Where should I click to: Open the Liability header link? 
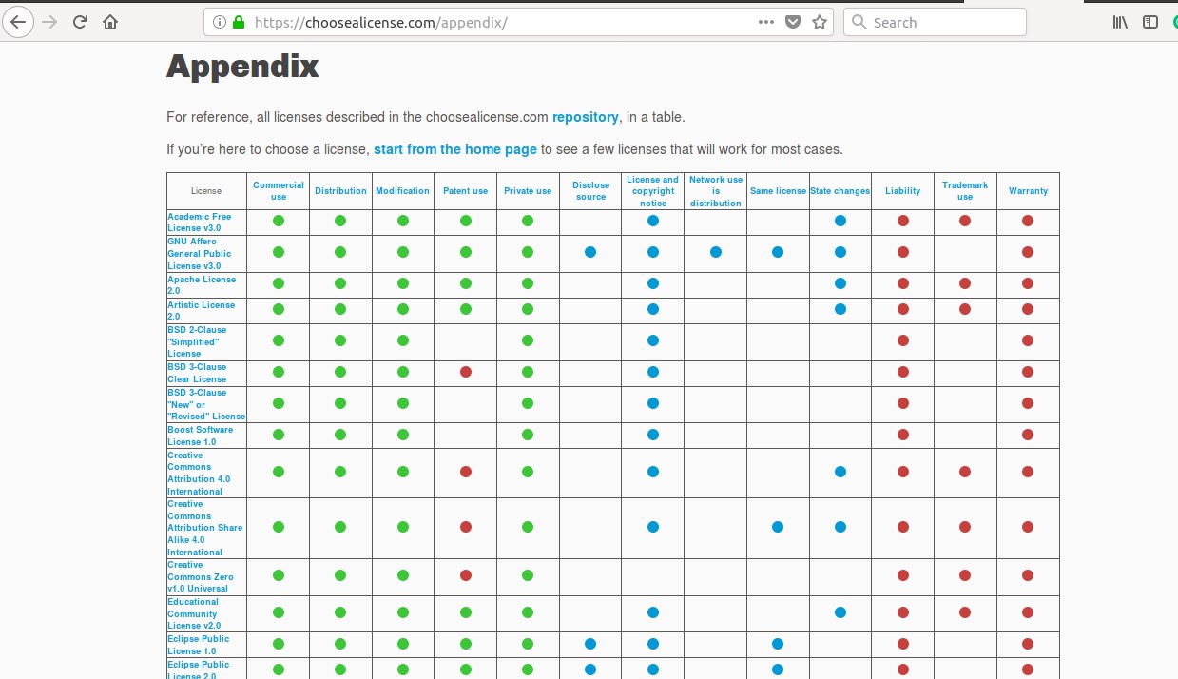(902, 191)
